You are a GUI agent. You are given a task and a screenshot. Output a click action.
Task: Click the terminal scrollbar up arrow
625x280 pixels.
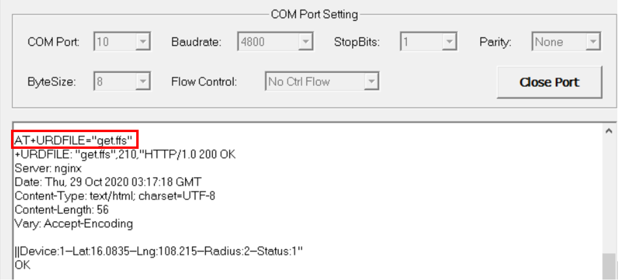[609, 131]
